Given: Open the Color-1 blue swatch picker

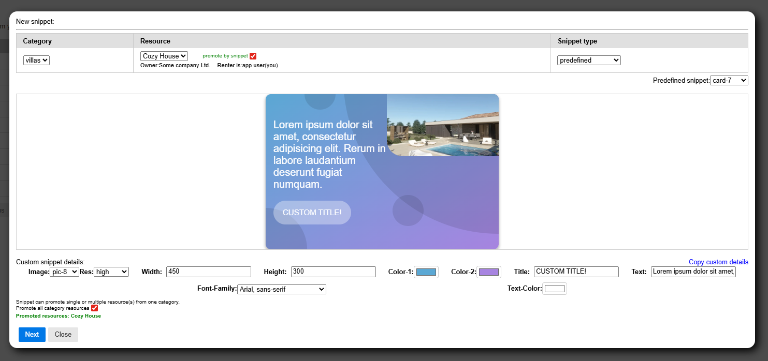Looking at the screenshot, I should click(426, 272).
